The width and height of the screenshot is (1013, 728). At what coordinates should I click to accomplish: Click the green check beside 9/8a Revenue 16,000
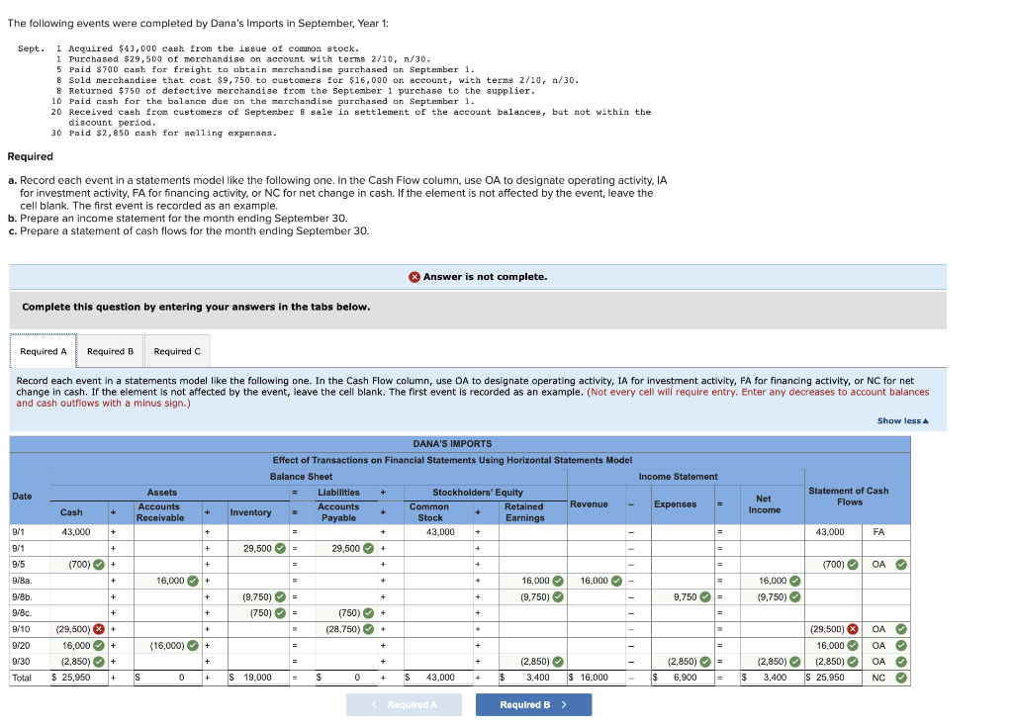pyautogui.click(x=616, y=581)
